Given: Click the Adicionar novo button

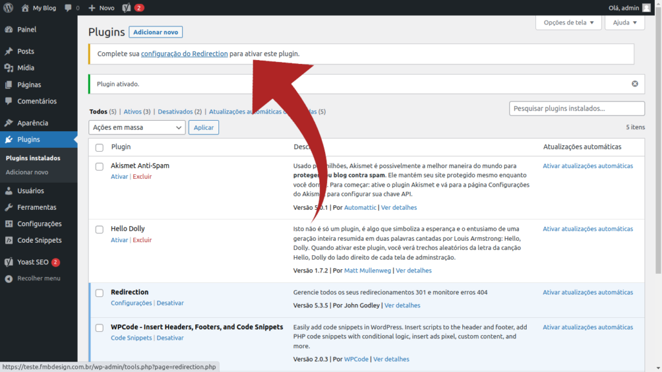Looking at the screenshot, I should tap(155, 32).
